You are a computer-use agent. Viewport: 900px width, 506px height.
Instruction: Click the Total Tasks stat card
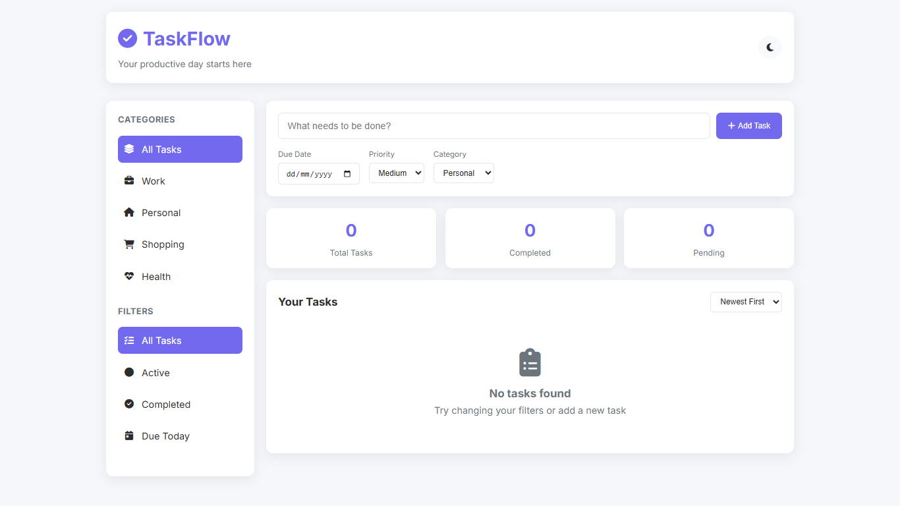pos(351,239)
